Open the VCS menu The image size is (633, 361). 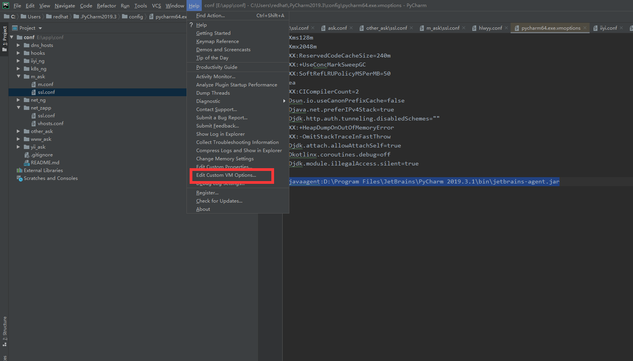tap(156, 5)
